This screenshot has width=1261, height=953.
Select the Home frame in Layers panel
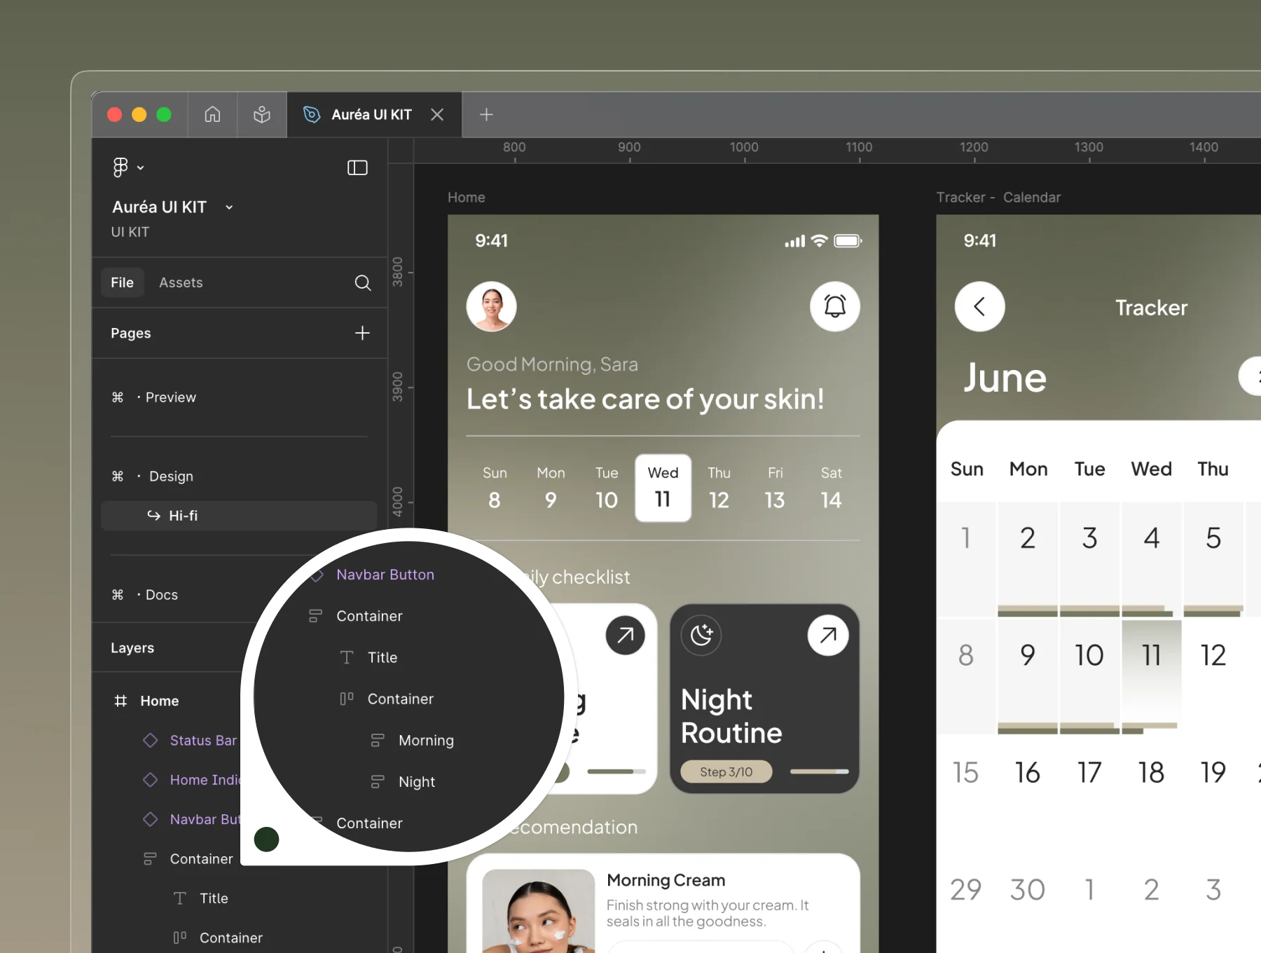click(x=160, y=701)
